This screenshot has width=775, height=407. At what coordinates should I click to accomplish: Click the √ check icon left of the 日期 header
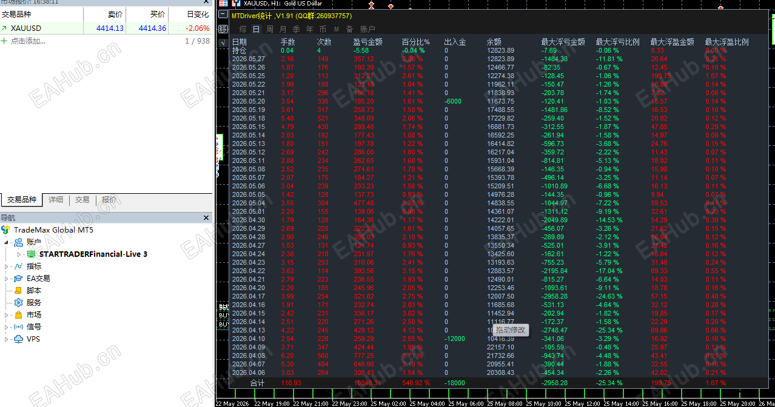[x=223, y=42]
